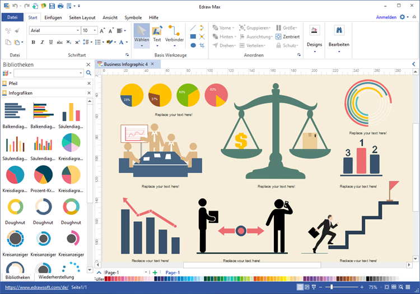Open the Bearbeiten binoculars tool
This screenshot has width=420, height=294.
coord(339,38)
